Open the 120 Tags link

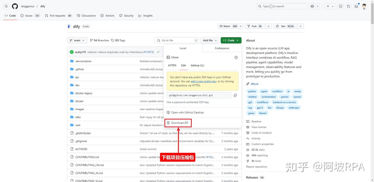[118, 40]
